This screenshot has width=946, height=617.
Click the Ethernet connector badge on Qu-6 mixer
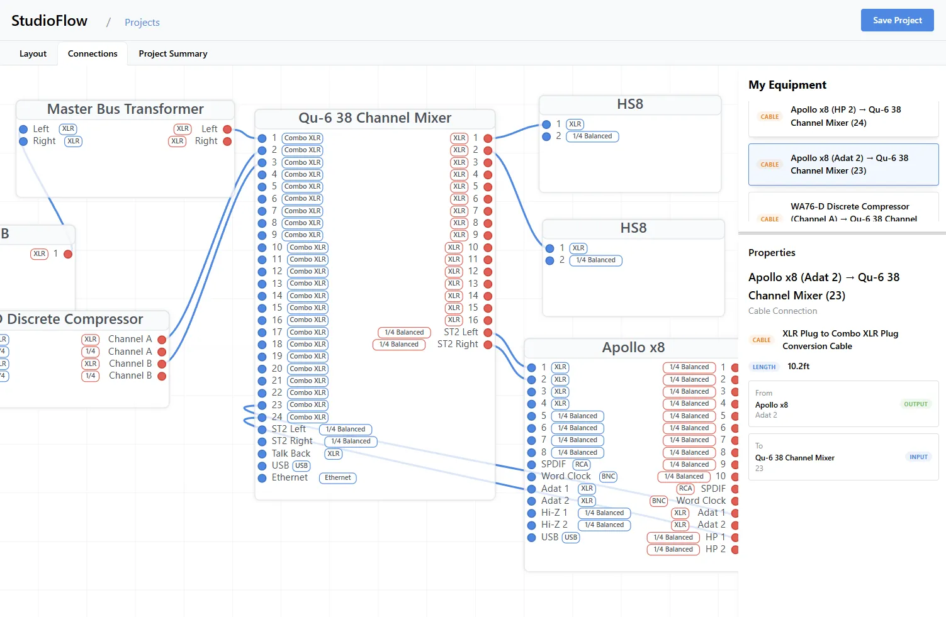(x=337, y=478)
